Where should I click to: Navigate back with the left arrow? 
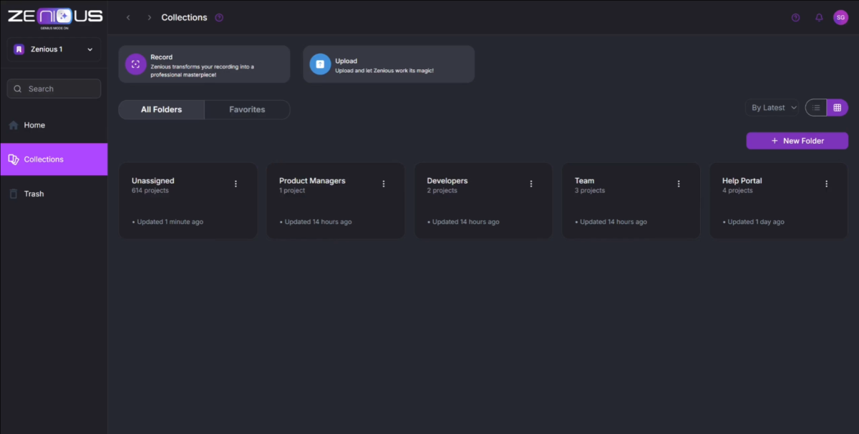[128, 17]
